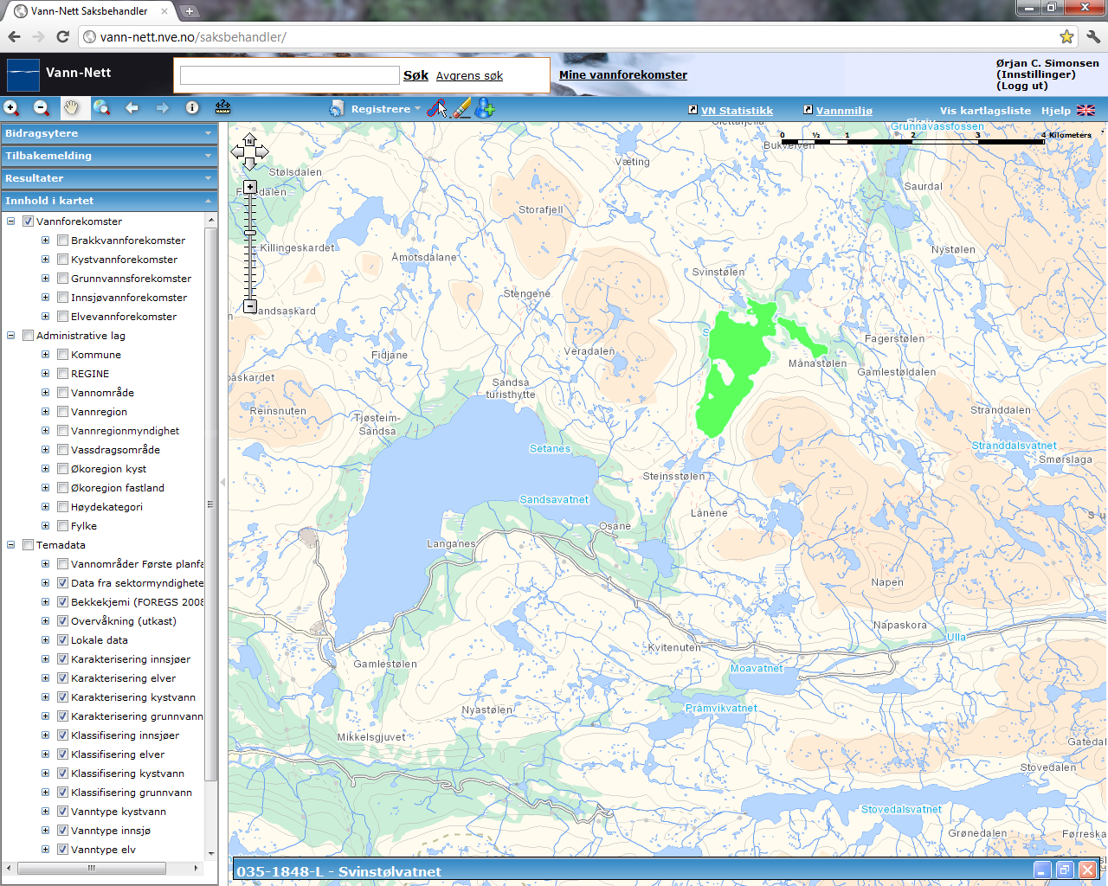
Task: Reload the page in browser
Action: (x=62, y=36)
